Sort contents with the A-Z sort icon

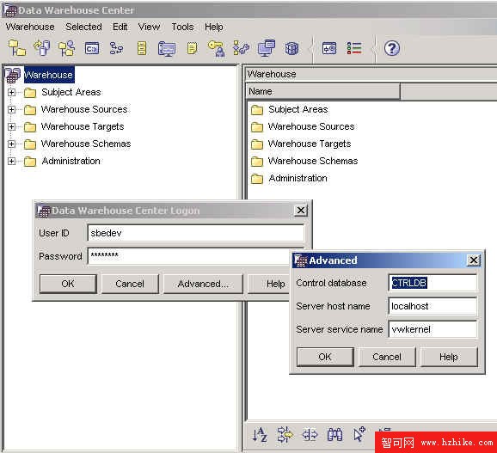pyautogui.click(x=260, y=434)
